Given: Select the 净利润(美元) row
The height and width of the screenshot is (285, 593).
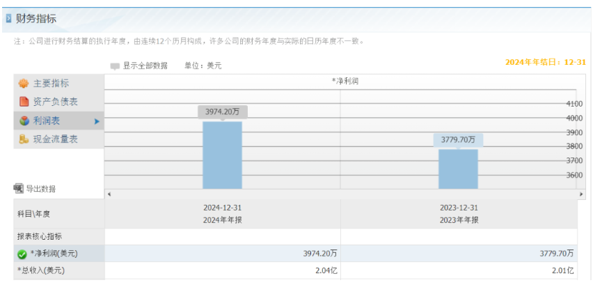Looking at the screenshot, I should pyautogui.click(x=295, y=254).
